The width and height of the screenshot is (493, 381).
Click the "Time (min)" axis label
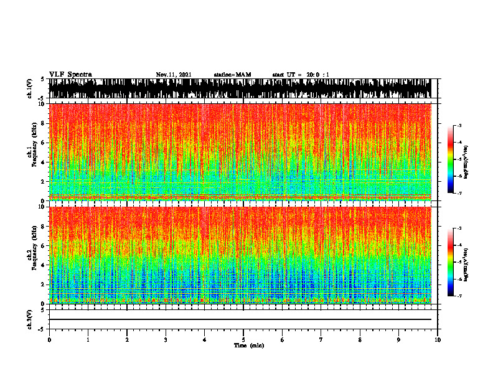coord(249,346)
